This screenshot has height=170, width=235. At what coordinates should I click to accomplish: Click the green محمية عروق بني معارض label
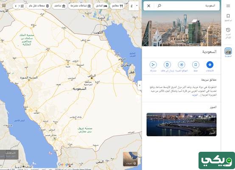pos(85,130)
